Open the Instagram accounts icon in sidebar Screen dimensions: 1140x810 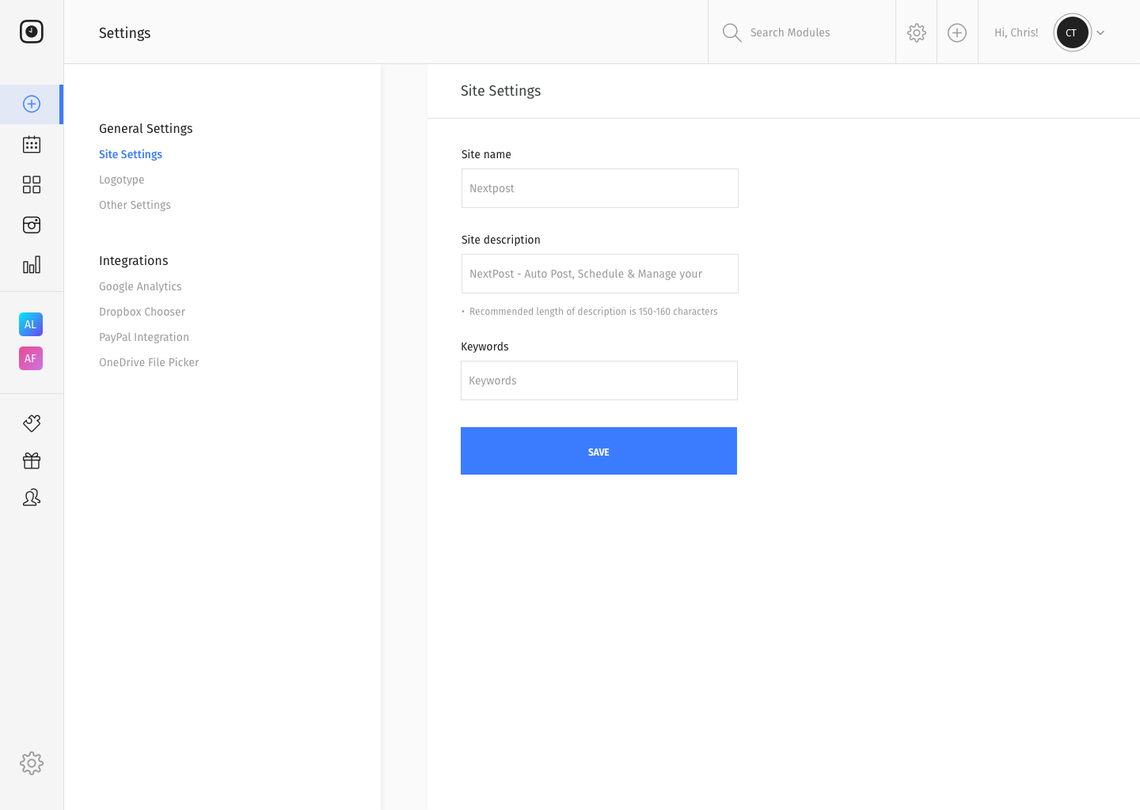tap(32, 225)
